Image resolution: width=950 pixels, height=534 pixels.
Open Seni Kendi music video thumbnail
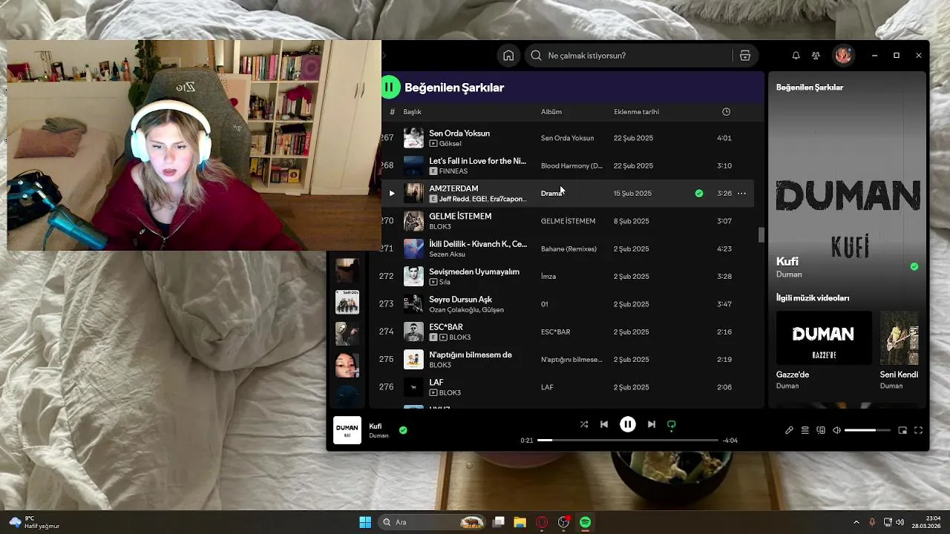(x=900, y=337)
